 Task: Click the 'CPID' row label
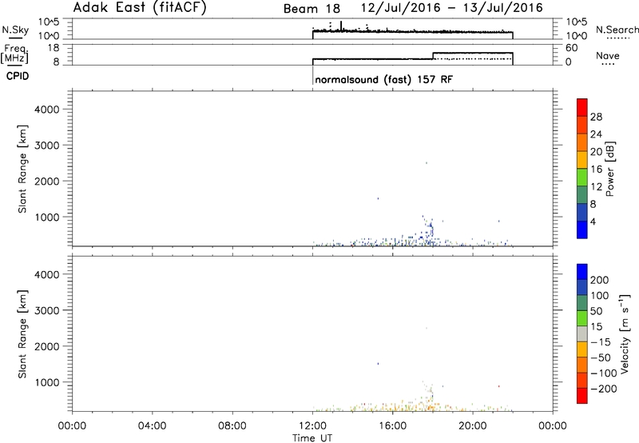(18, 76)
